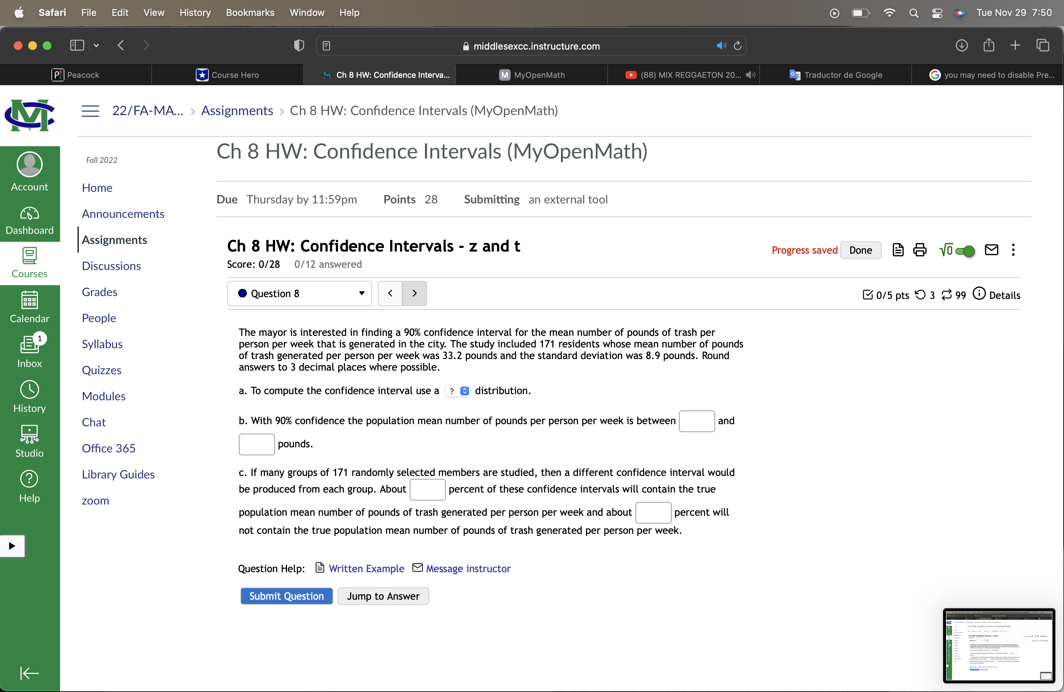This screenshot has height=692, width=1064.
Task: Switch to the MyOpenMath browser tab
Action: (x=532, y=75)
